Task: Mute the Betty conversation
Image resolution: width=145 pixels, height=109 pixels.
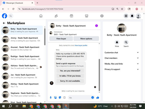Action: pyautogui.click(x=117, y=42)
